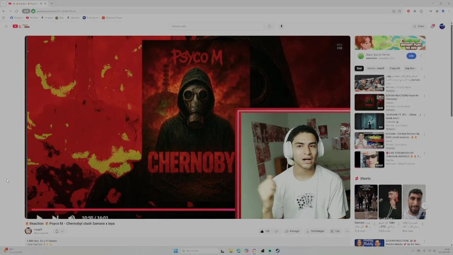Open the OLDHAND FT. 8'H video thumbnail
This screenshot has height=255, width=453.
click(369, 121)
